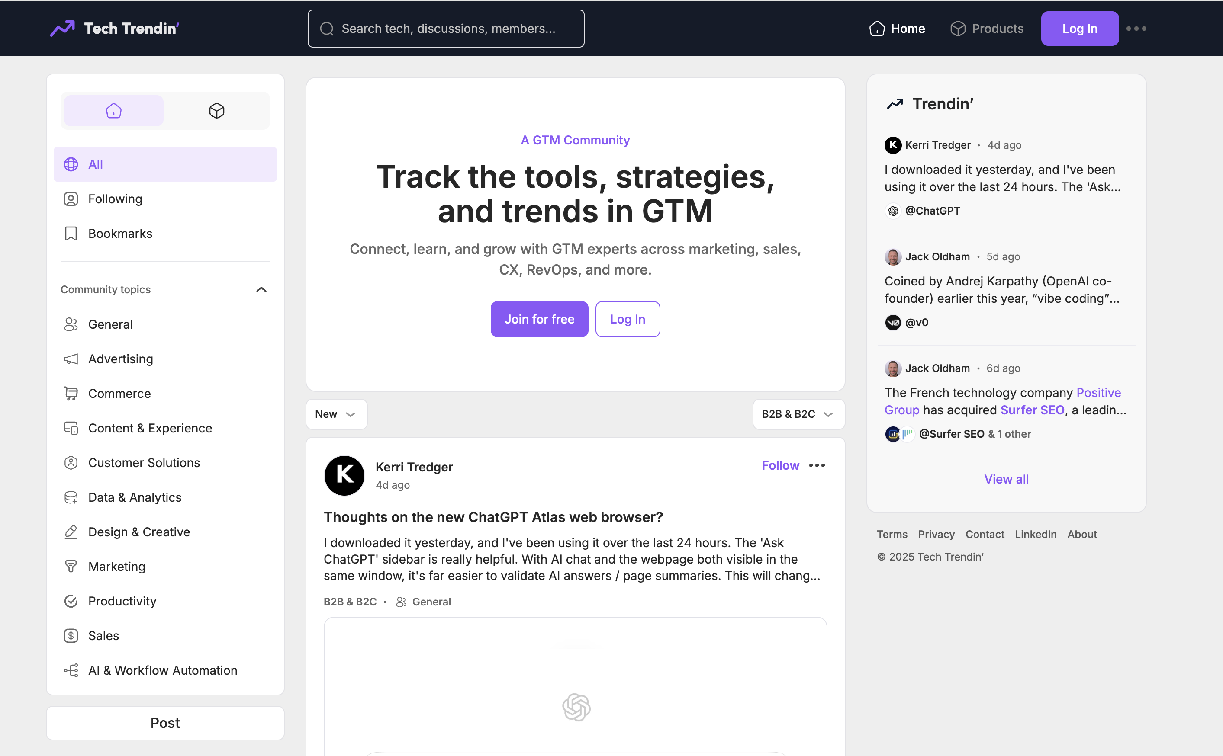The width and height of the screenshot is (1223, 756).
Task: Switch to the products view tab
Action: 216,110
